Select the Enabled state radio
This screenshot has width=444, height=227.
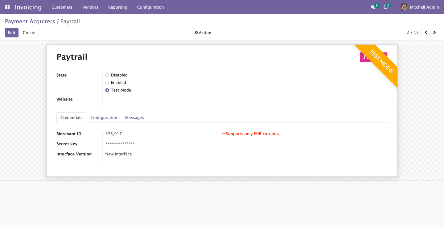(107, 83)
